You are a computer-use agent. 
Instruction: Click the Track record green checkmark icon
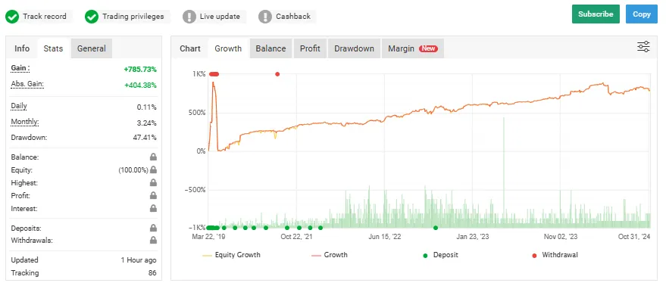(12, 17)
